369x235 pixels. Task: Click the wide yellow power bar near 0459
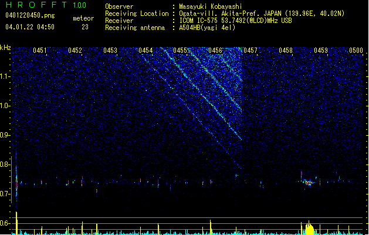coord(310,229)
